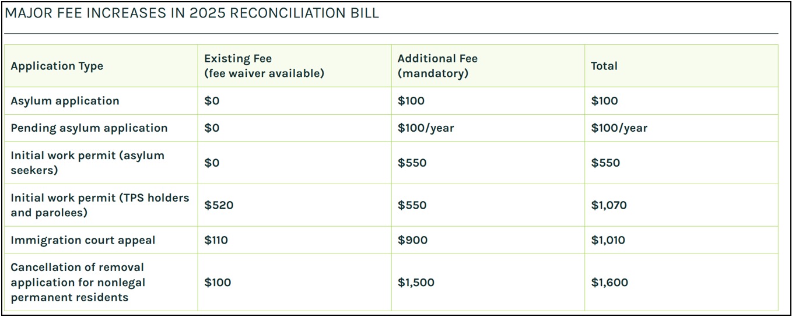Click 'Initial work permit (asylum seekers)' cell
This screenshot has height=317, width=792.
tap(87, 163)
